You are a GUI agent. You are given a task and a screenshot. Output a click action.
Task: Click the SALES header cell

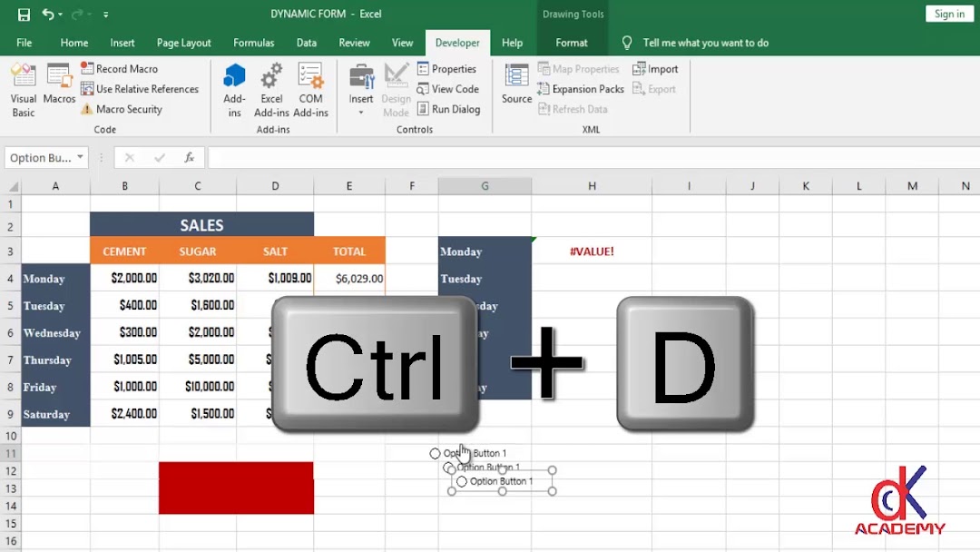(x=201, y=225)
